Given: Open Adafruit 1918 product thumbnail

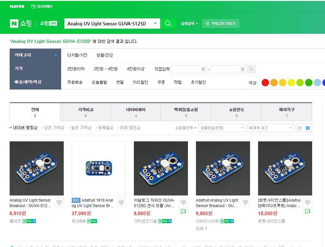Looking at the screenshot, I should [x=99, y=168].
